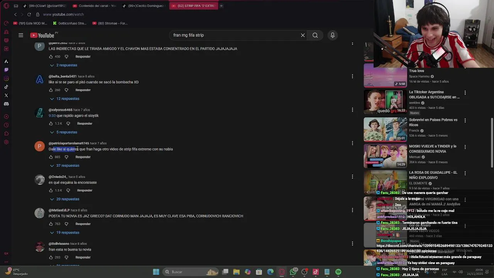This screenshot has height=278, width=494.
Task: Open @patriciaportarolama9745 channel link
Action: (69, 143)
